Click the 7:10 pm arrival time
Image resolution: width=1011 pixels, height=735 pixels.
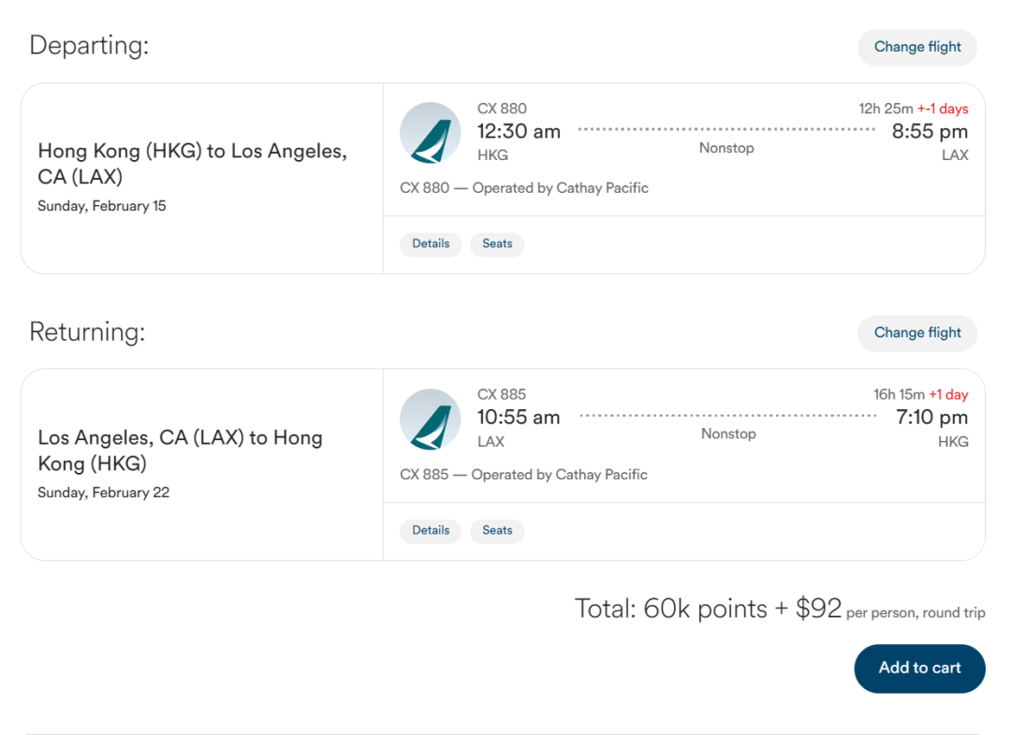931,418
